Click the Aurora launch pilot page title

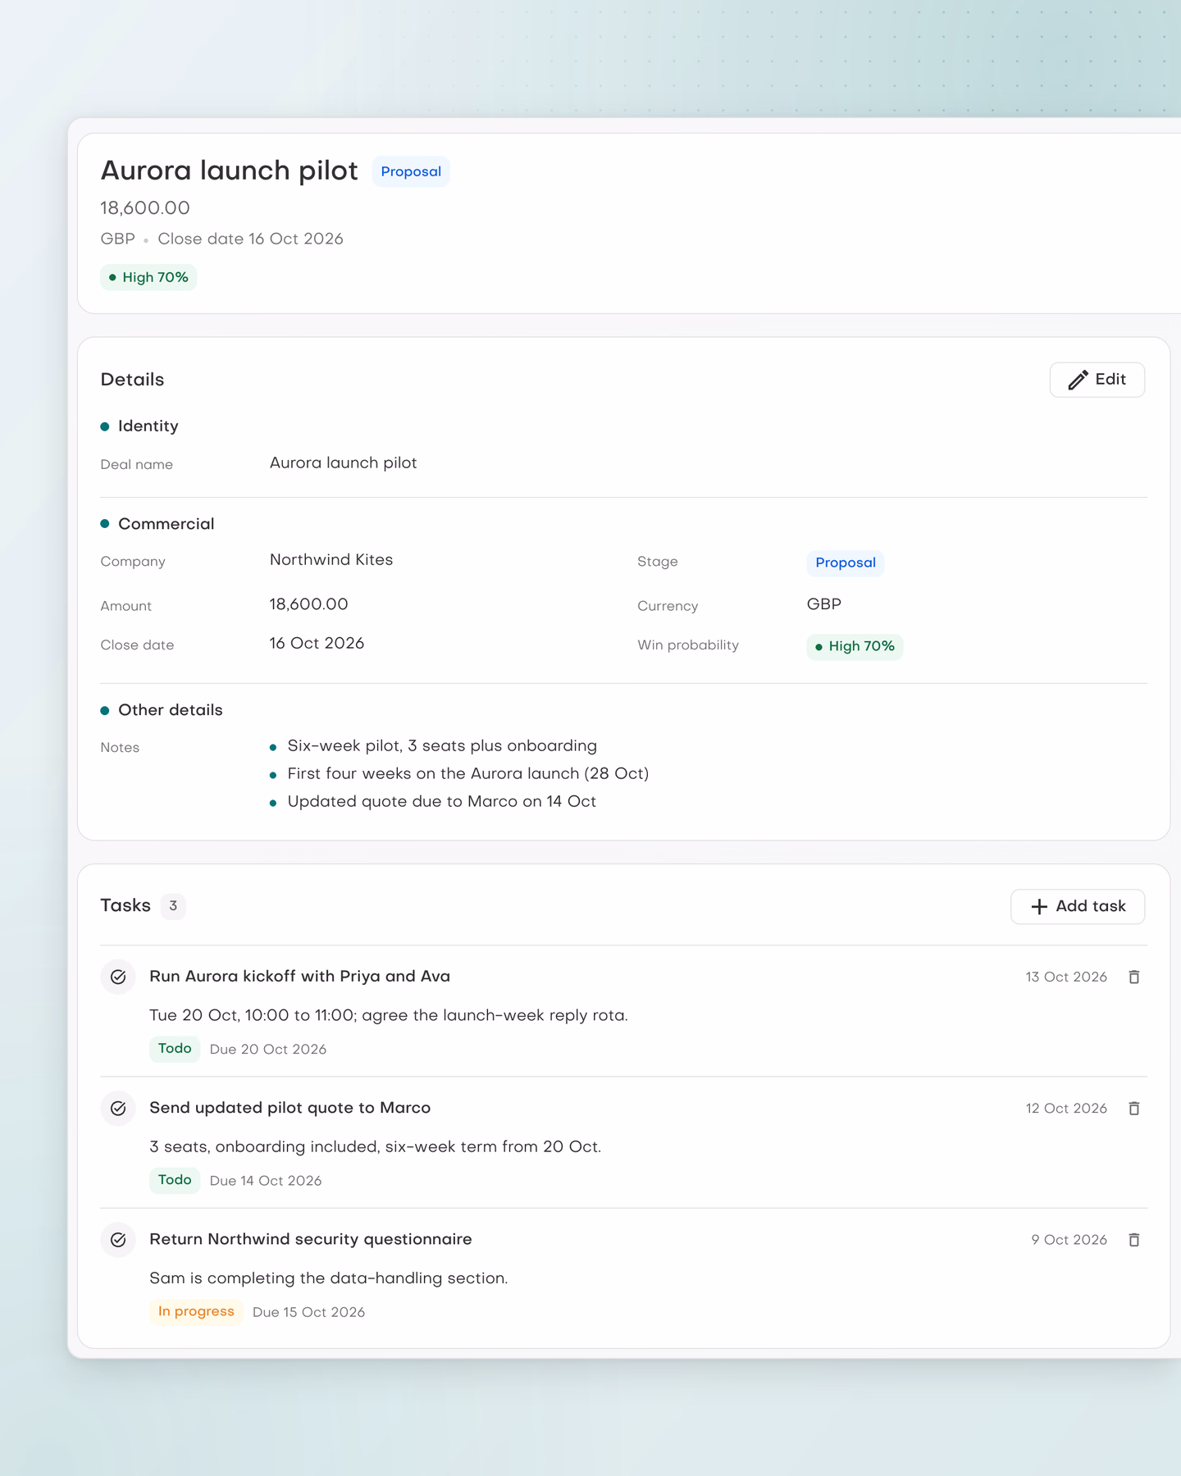pyautogui.click(x=230, y=171)
